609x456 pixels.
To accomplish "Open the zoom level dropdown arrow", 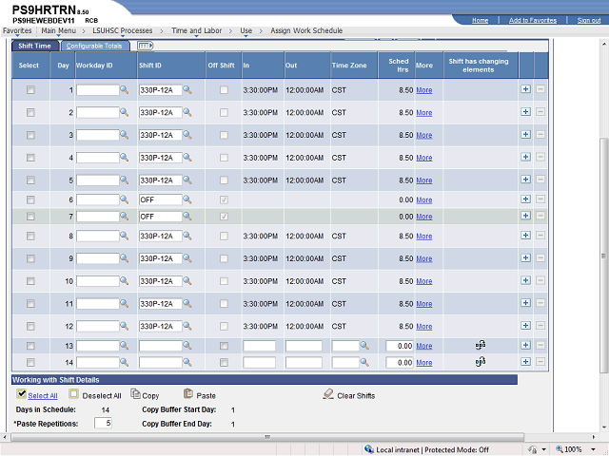I will click(593, 449).
